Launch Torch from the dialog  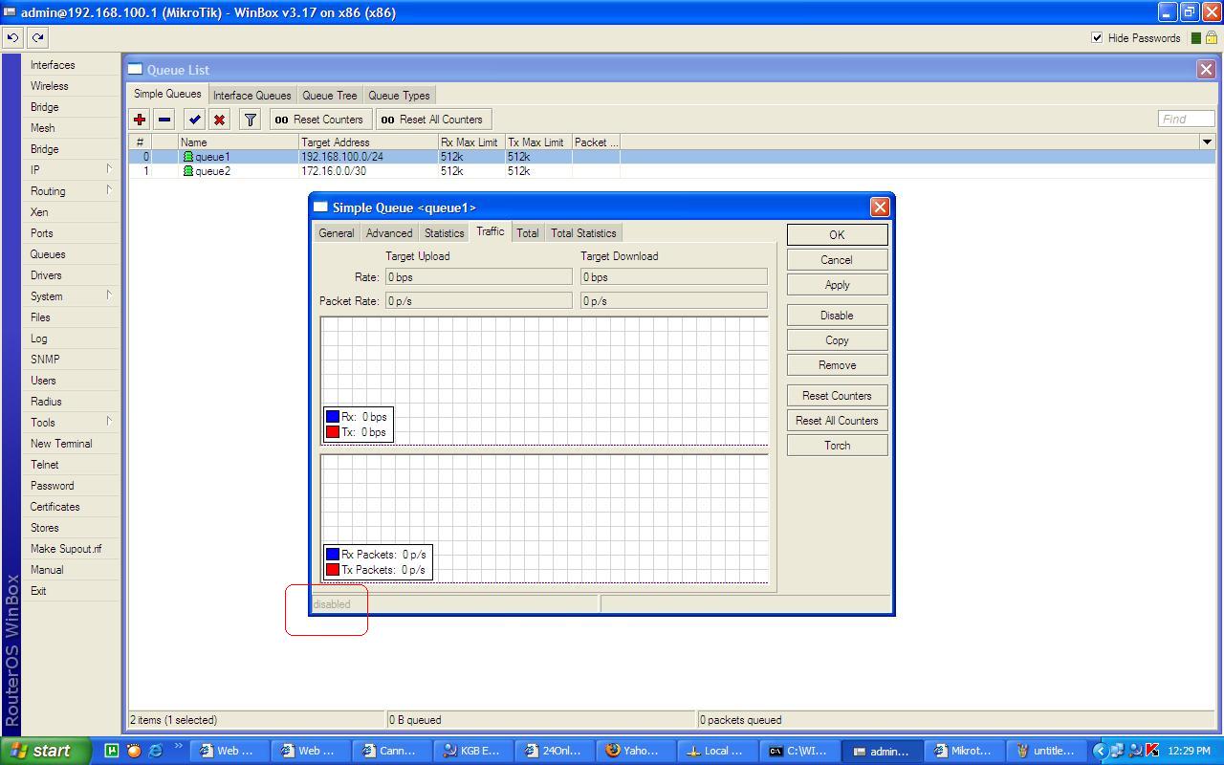pos(837,446)
